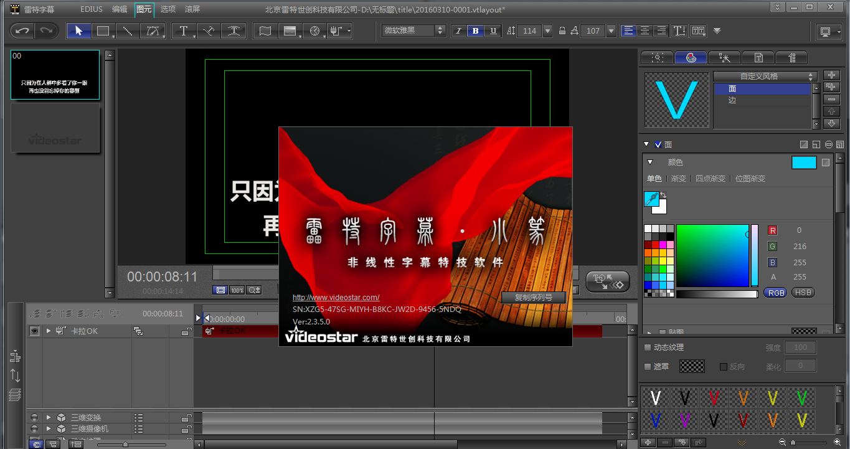
Task: Toggle italic text style
Action: point(459,31)
